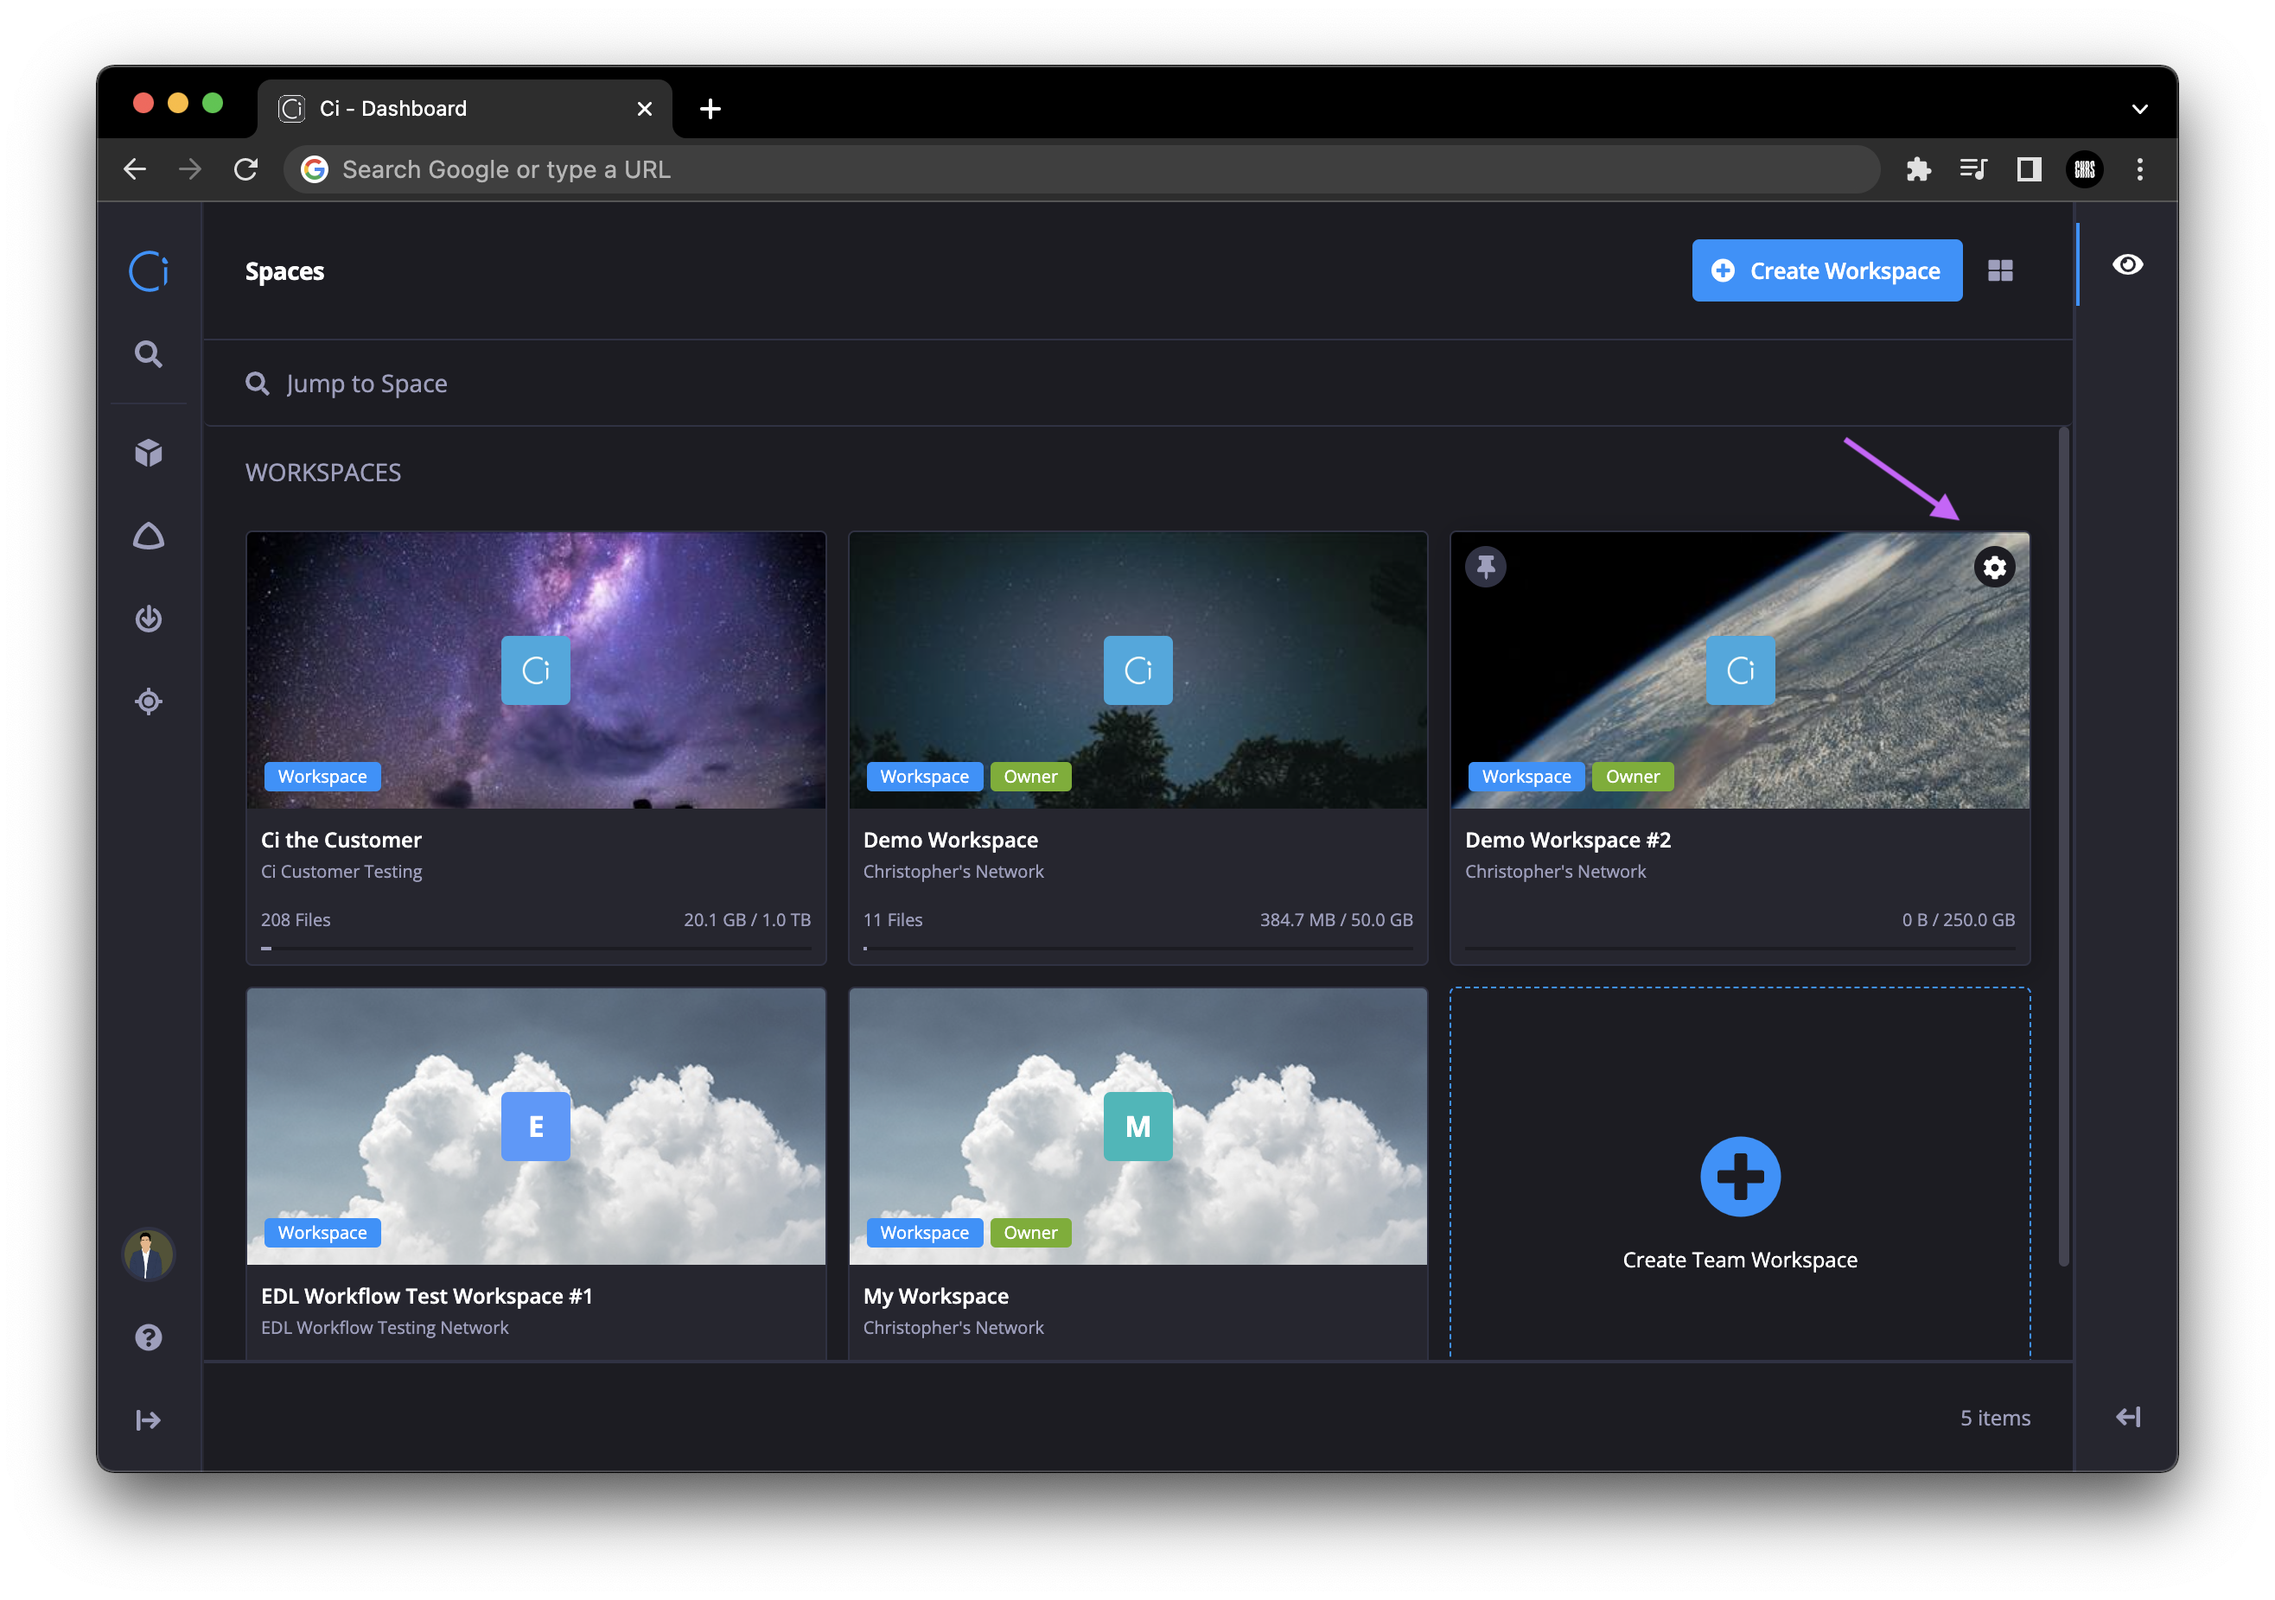Expand the left sidebar with arrow icon
Viewport: 2275px width, 1600px height.
coord(148,1419)
